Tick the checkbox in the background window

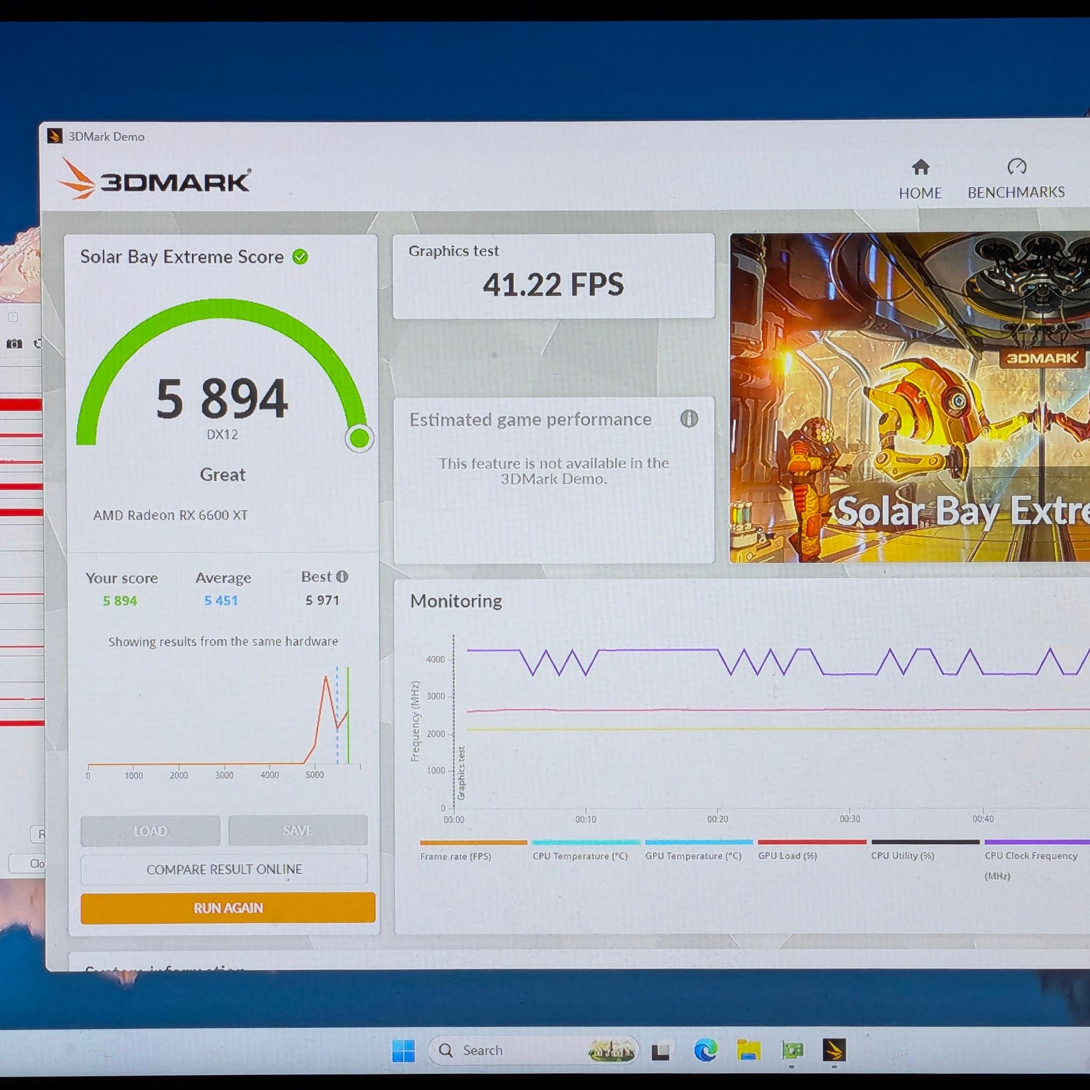[13, 317]
